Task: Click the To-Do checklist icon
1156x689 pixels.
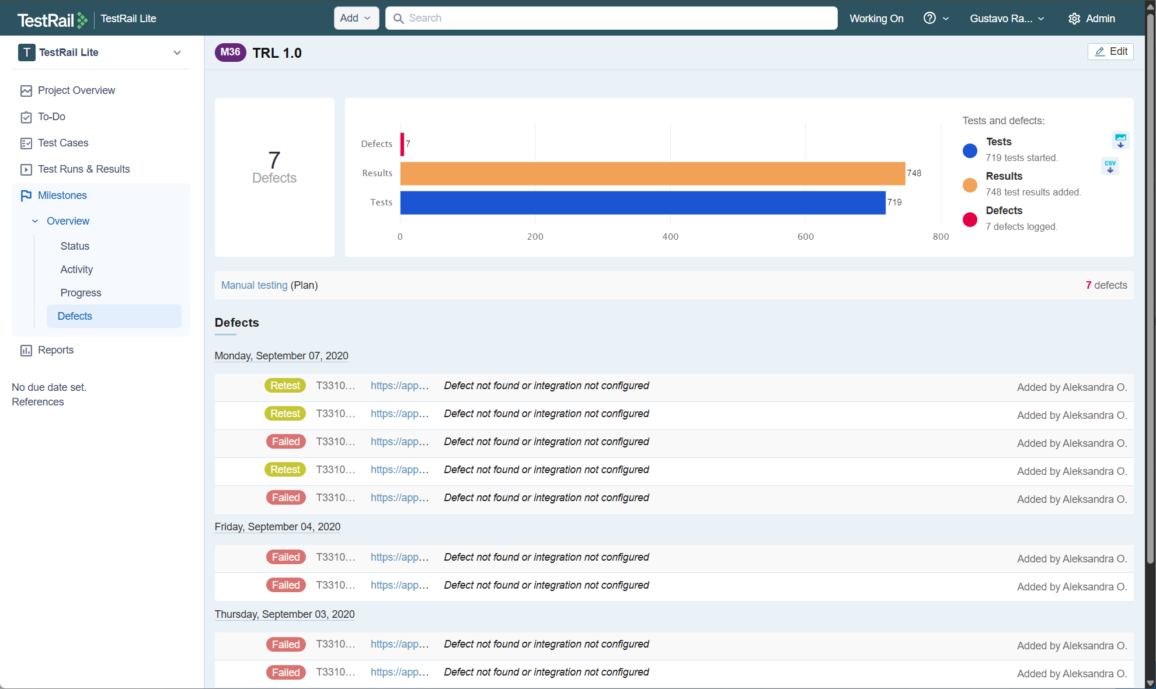Action: coord(26,117)
